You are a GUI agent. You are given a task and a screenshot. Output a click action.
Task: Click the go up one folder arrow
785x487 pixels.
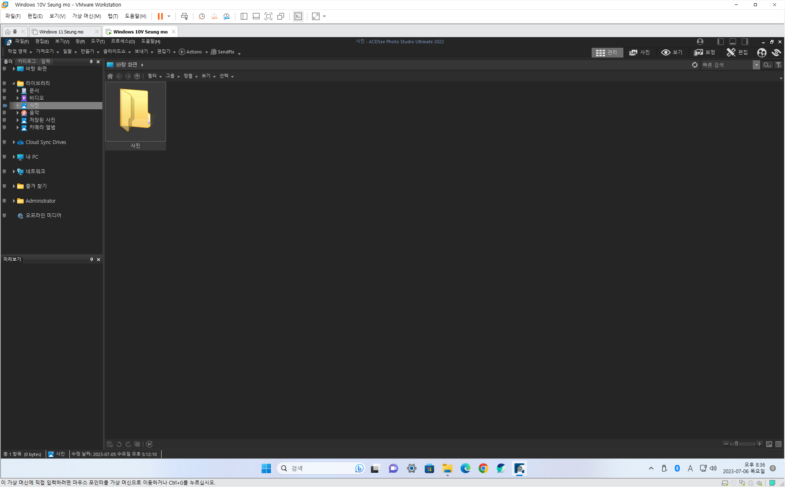coord(137,76)
